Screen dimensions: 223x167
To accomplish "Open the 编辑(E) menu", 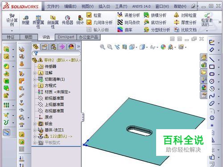I will [70, 7].
